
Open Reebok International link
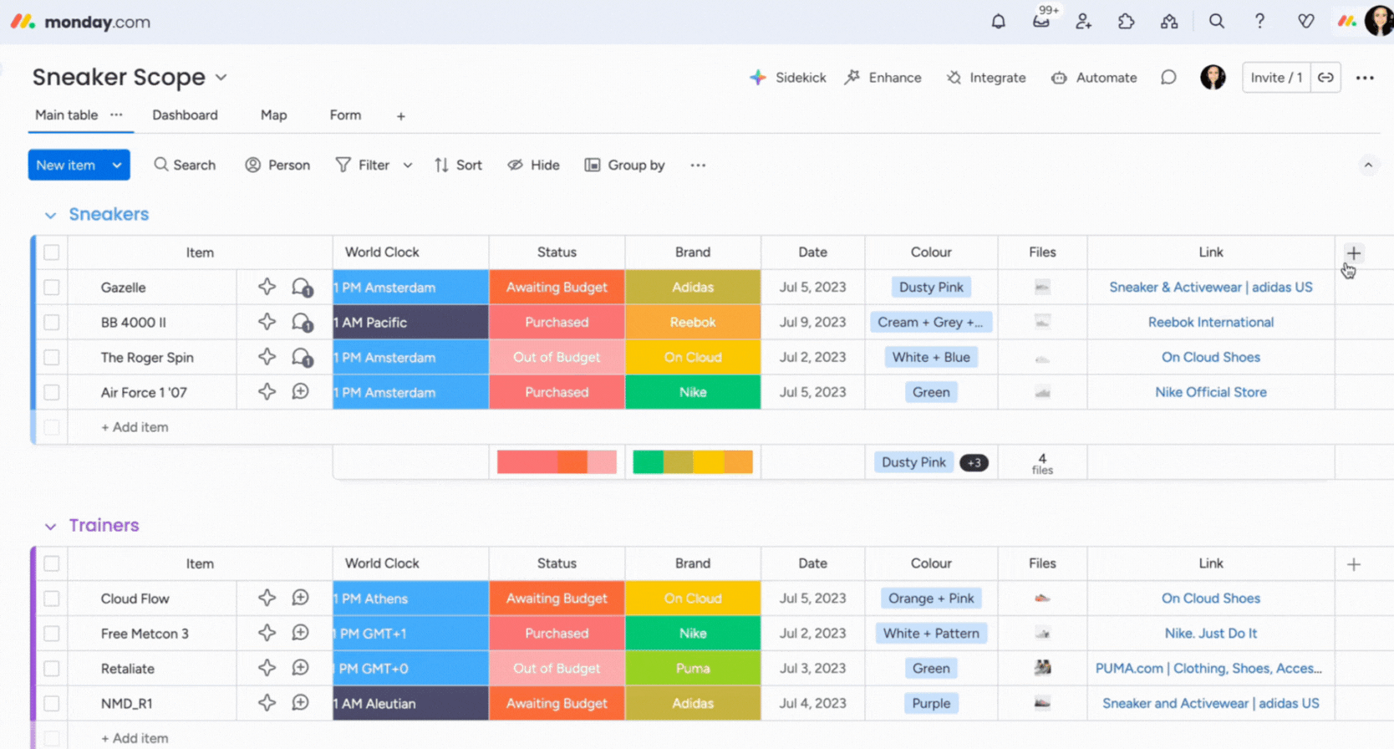(1211, 323)
